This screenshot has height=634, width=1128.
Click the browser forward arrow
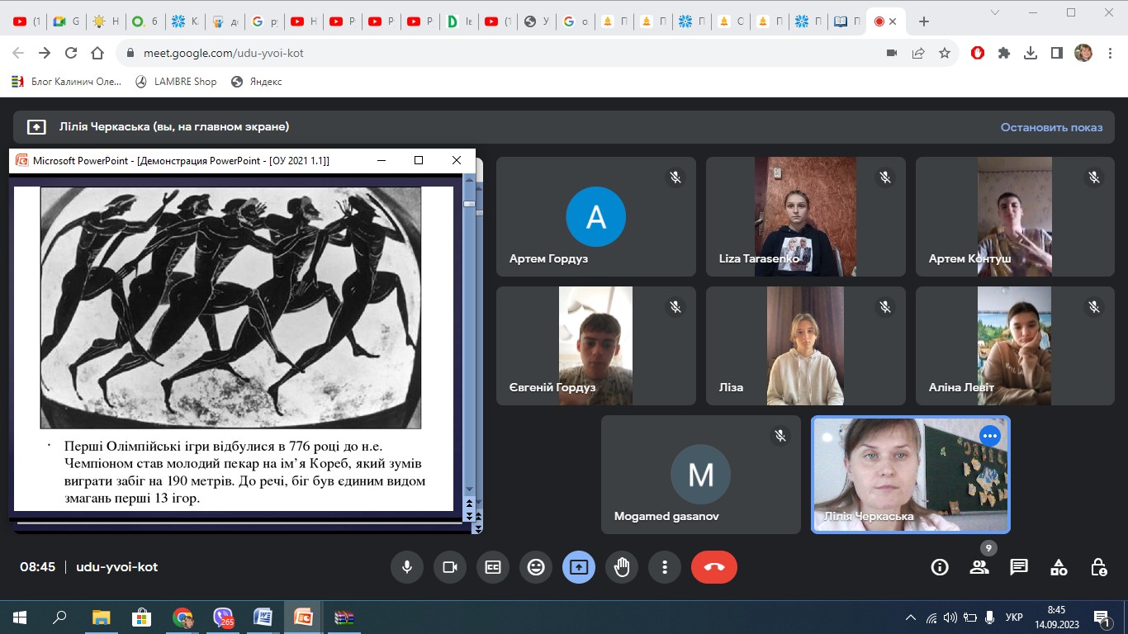[x=45, y=53]
